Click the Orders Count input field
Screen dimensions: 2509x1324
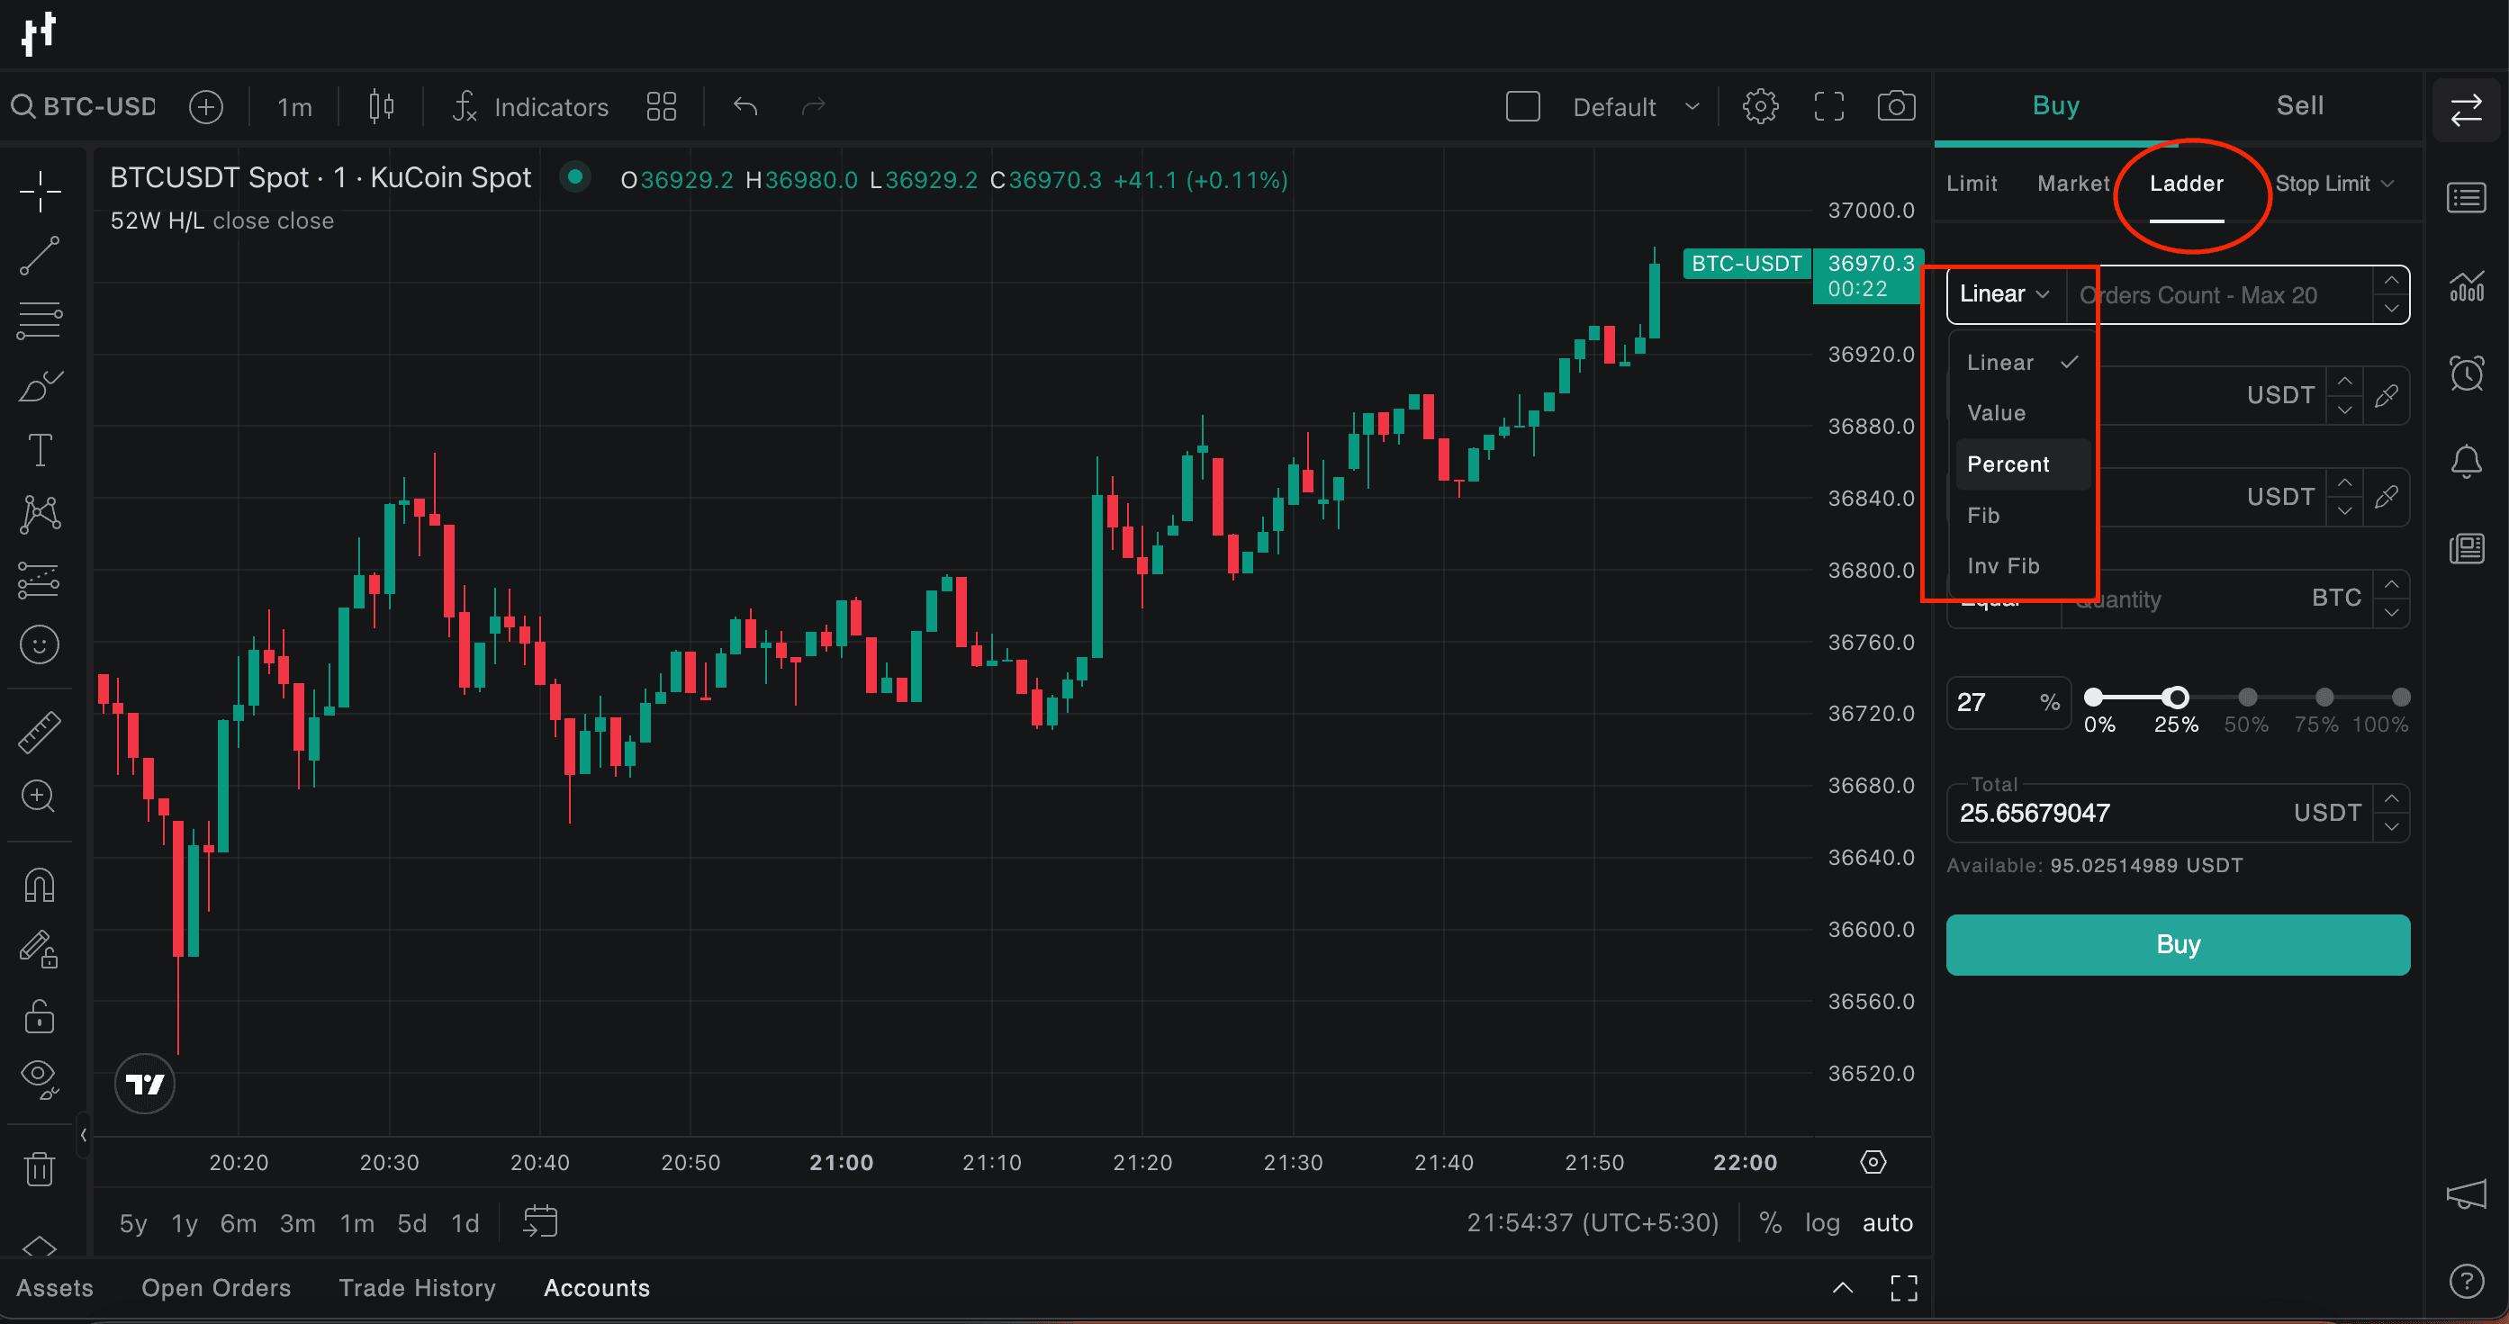click(x=2219, y=295)
